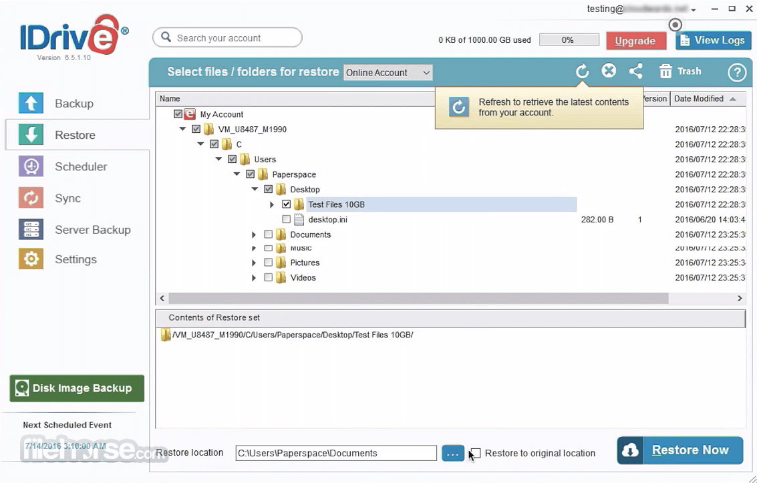Expand the Documents tree node

255,235
